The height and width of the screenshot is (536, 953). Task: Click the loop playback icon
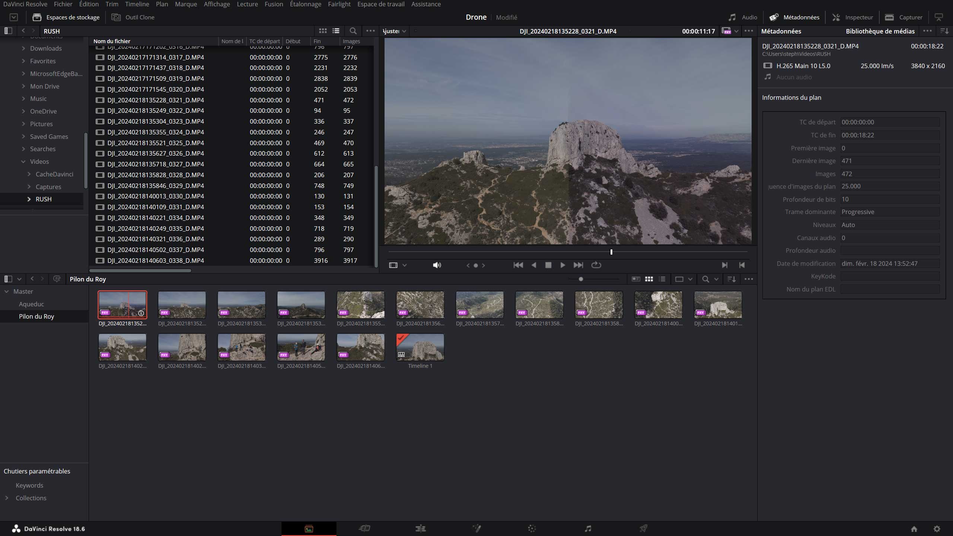coord(596,265)
